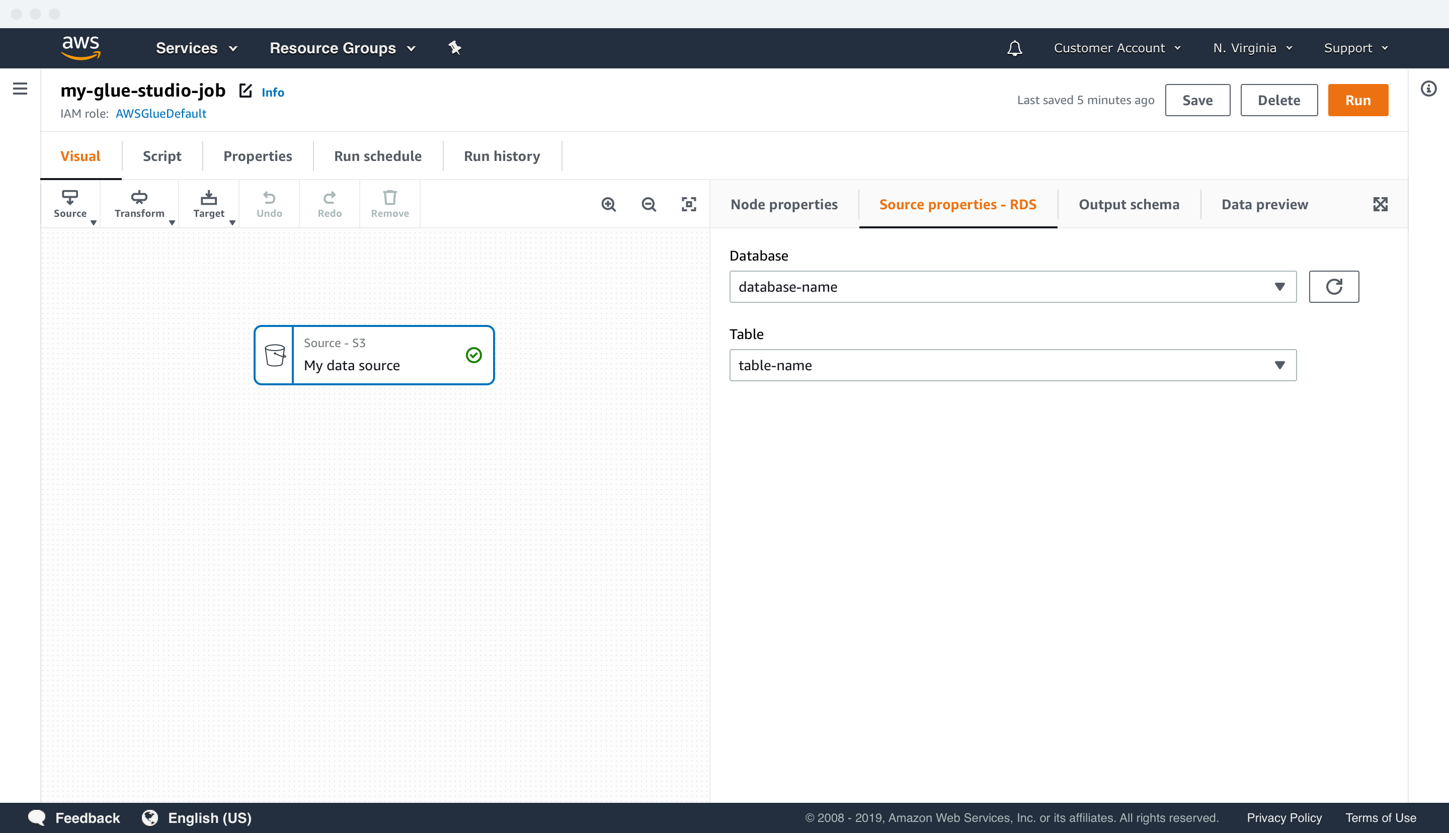This screenshot has height=833, width=1449.
Task: Open the Privacy Policy link
Action: (x=1283, y=817)
